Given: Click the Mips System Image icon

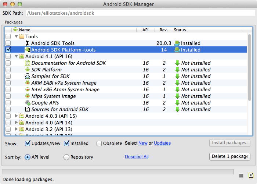Looking at the screenshot, I should (28, 96).
